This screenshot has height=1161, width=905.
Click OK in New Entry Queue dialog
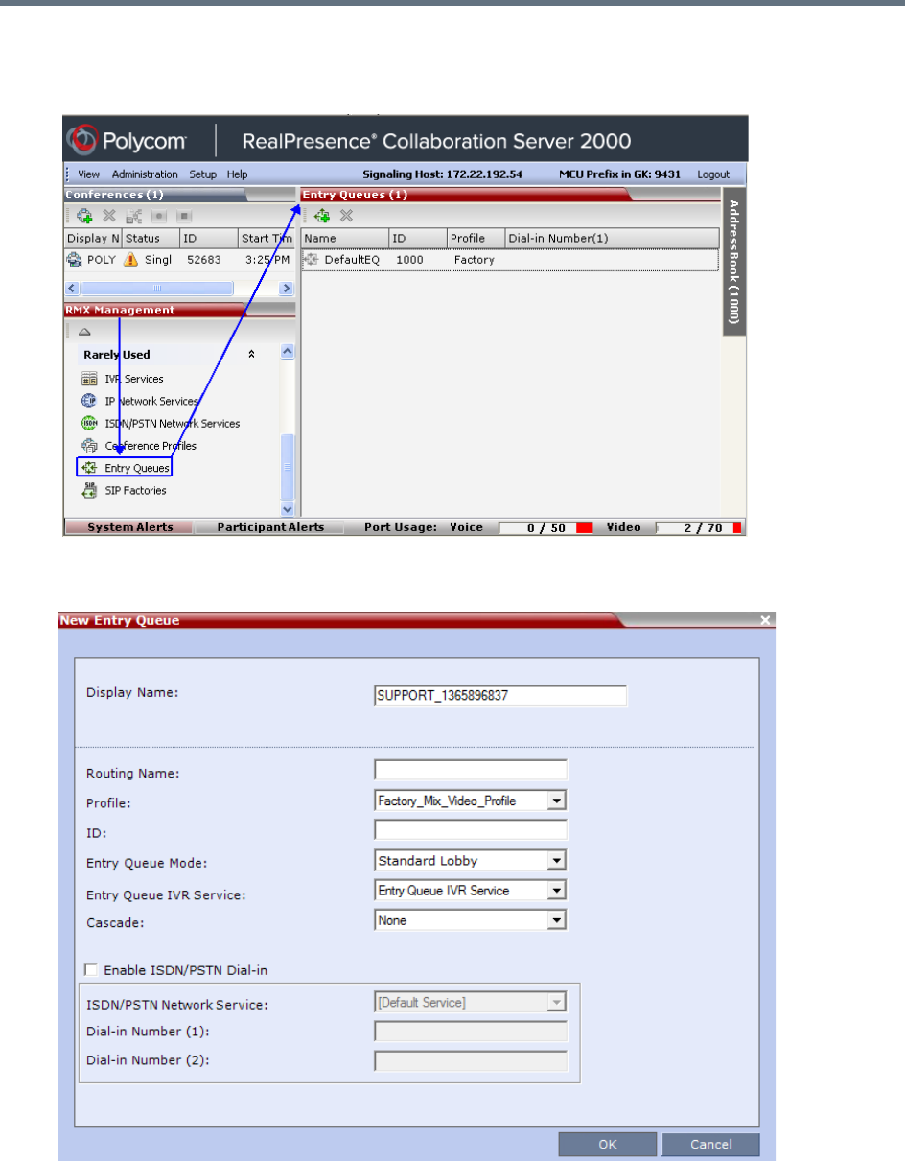(608, 1144)
